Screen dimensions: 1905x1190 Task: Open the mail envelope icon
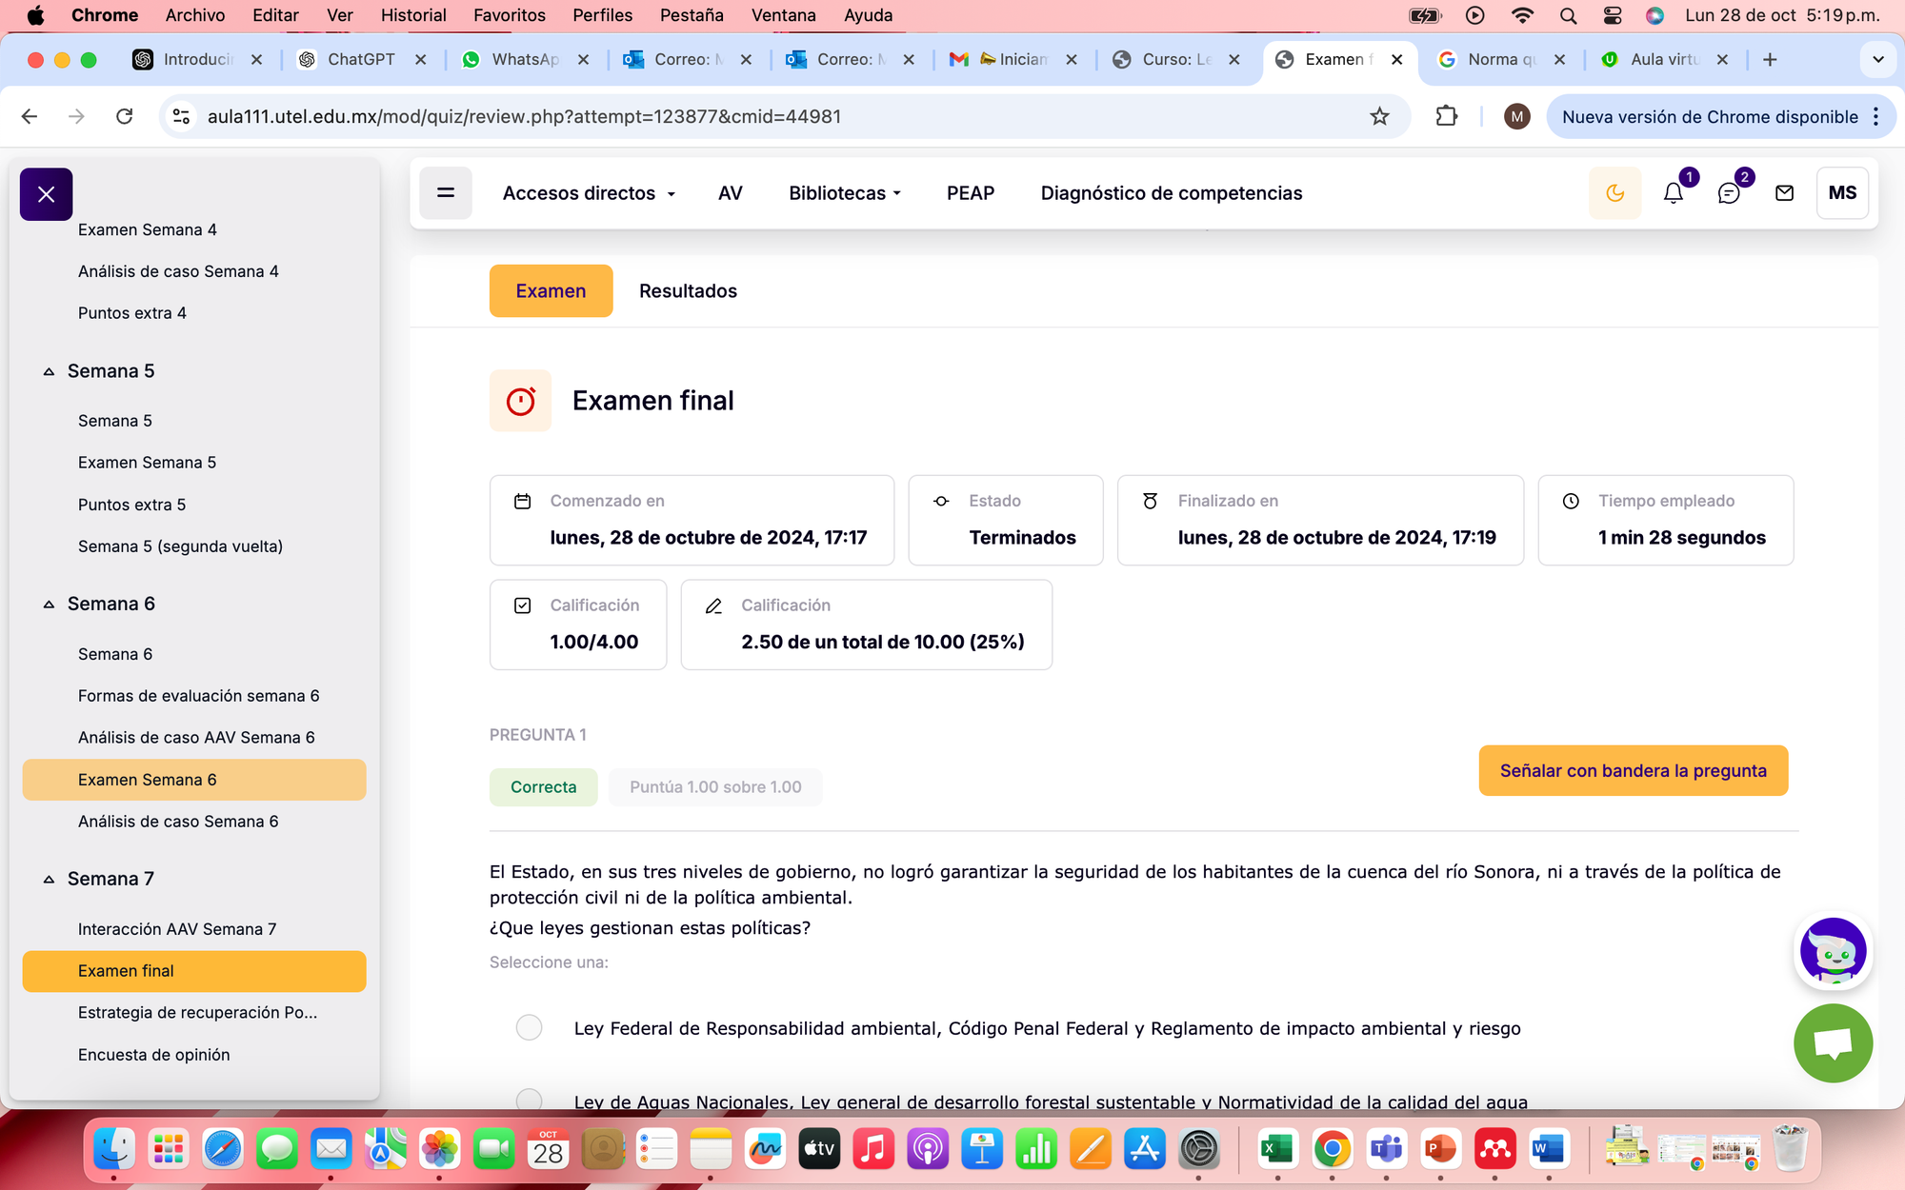(1784, 193)
